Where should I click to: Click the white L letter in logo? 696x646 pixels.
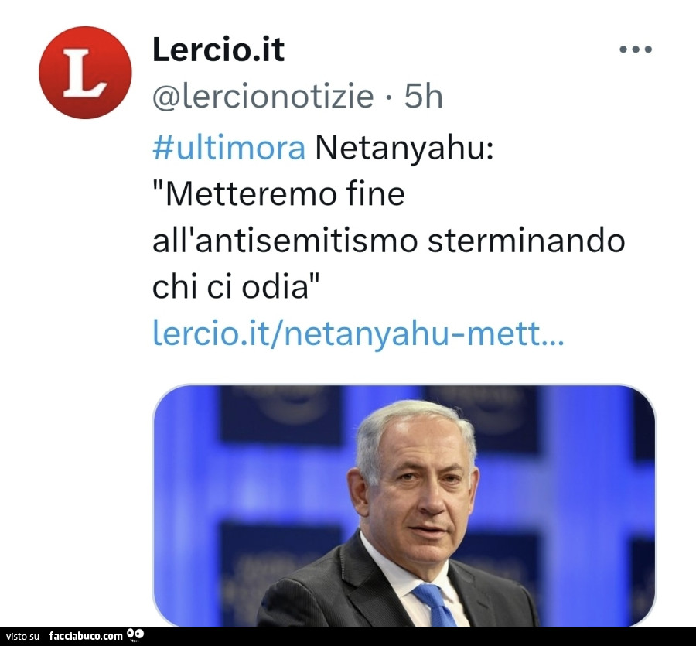84,73
